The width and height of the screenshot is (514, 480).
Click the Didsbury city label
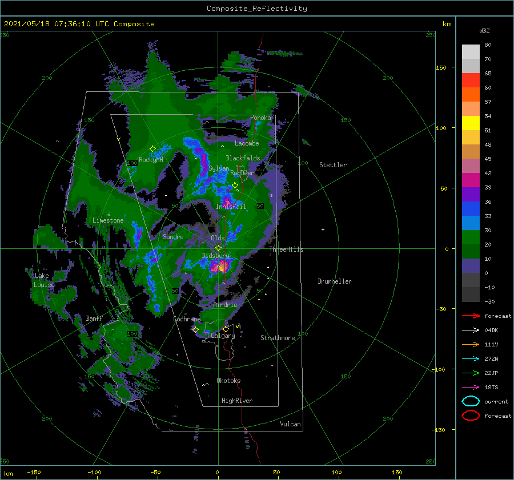click(x=215, y=256)
